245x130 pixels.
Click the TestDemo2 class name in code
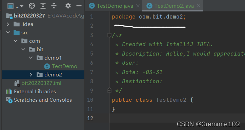click(171, 100)
